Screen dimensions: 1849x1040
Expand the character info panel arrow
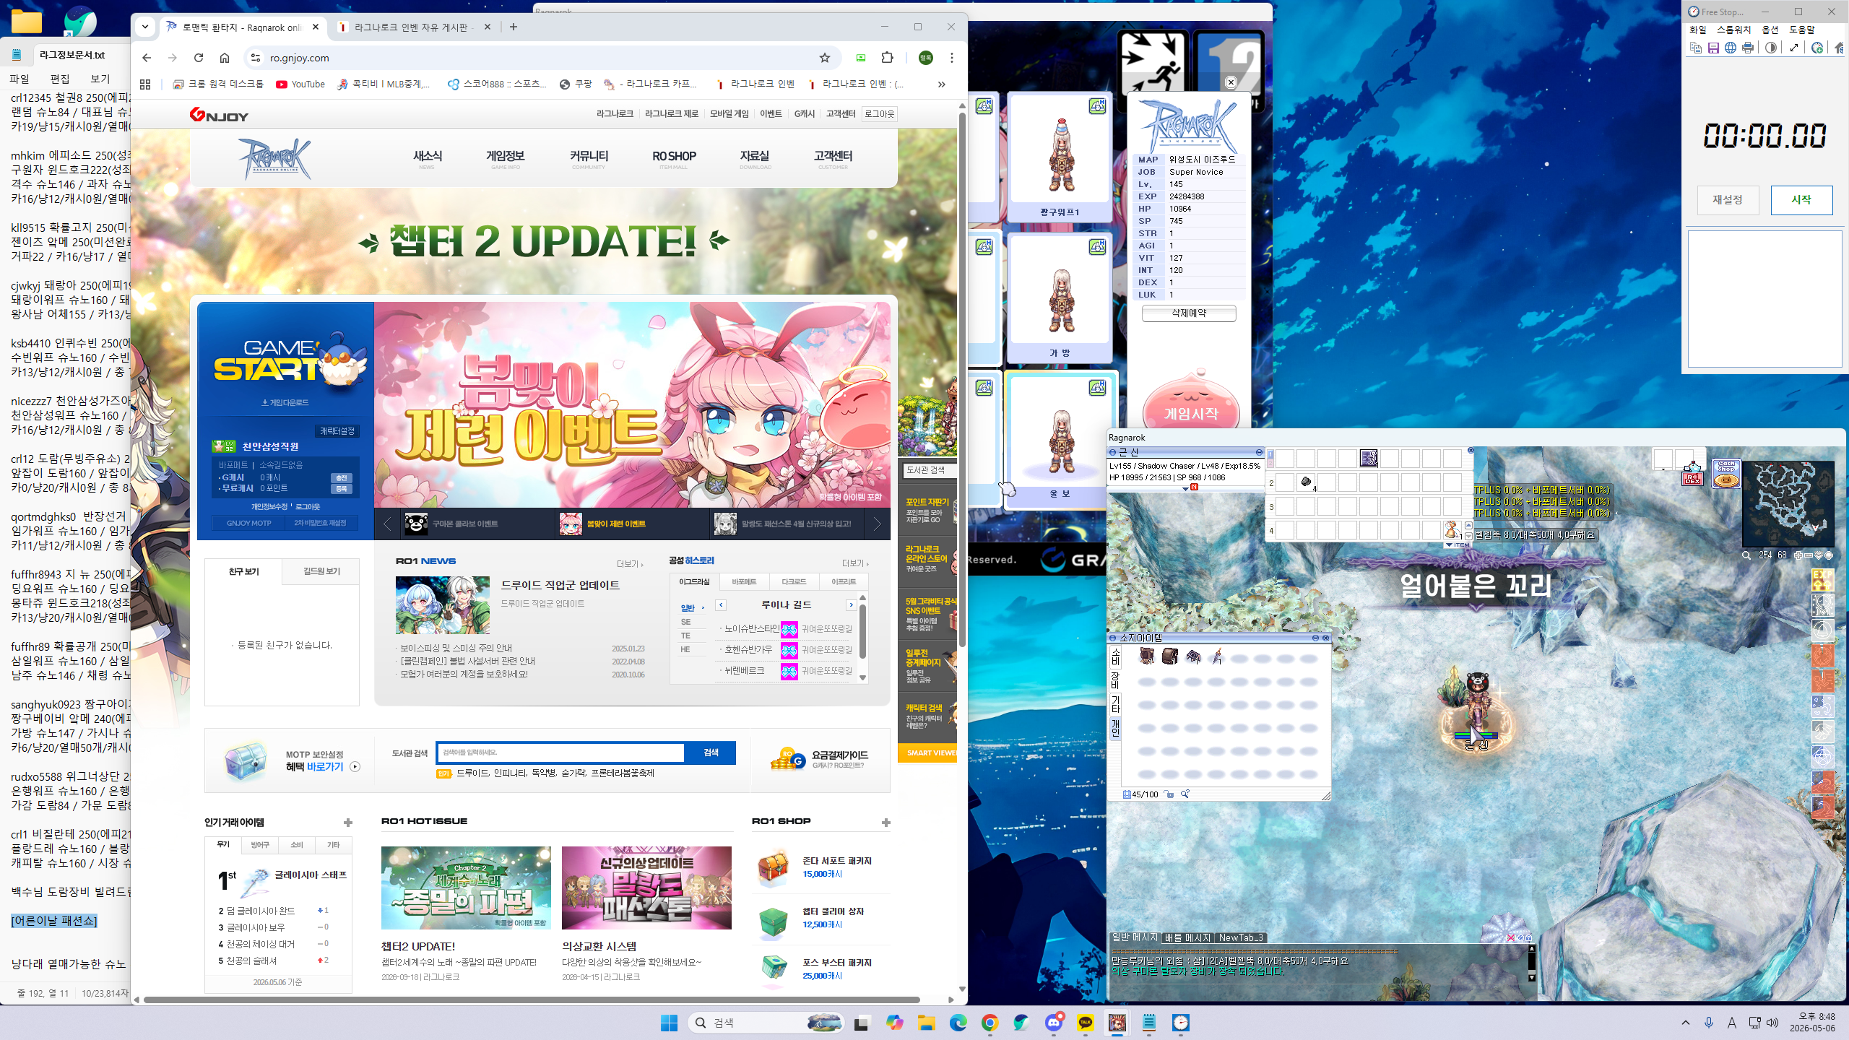1185,489
